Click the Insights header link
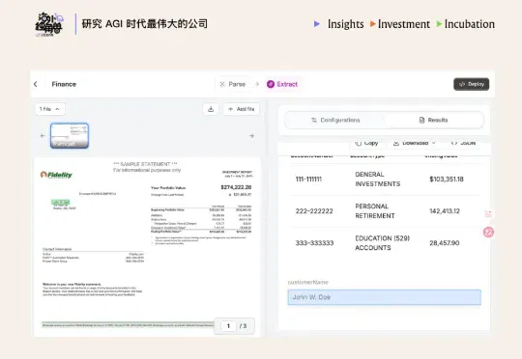Screen dimensions: 522x359 pos(345,24)
